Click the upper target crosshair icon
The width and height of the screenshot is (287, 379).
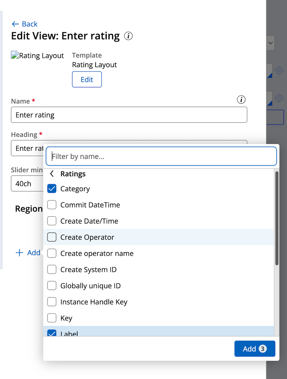point(279,70)
